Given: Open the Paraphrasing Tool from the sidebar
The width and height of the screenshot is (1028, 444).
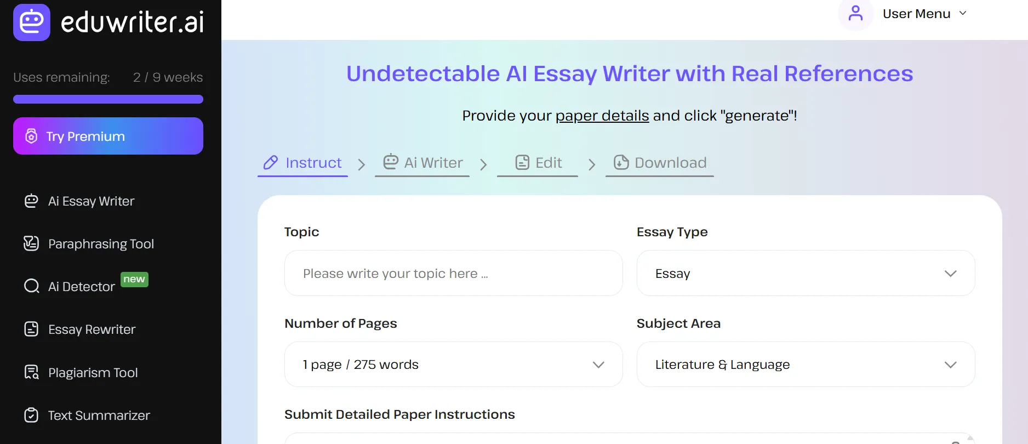Looking at the screenshot, I should pyautogui.click(x=31, y=243).
